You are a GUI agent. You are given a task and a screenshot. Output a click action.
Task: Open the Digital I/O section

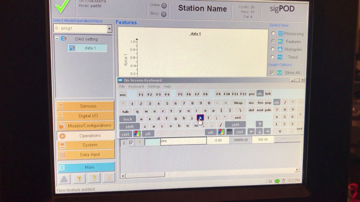85,116
